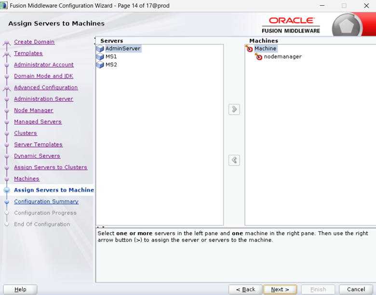Close the Configuration Wizard window
Screen dimensions: 376x295
tap(366, 5)
